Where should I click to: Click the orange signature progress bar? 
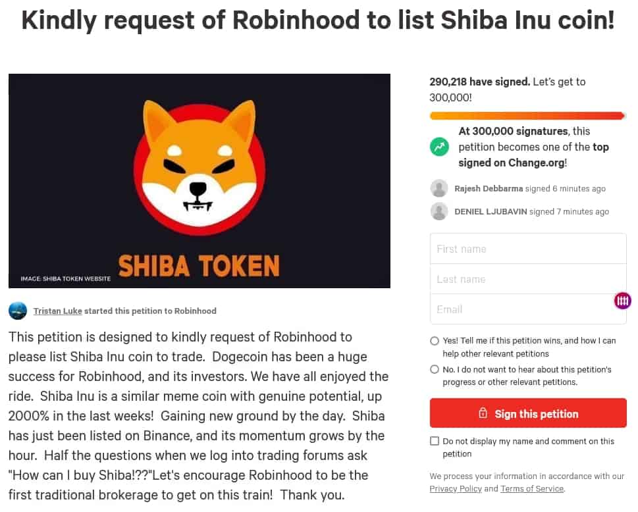coord(527,115)
